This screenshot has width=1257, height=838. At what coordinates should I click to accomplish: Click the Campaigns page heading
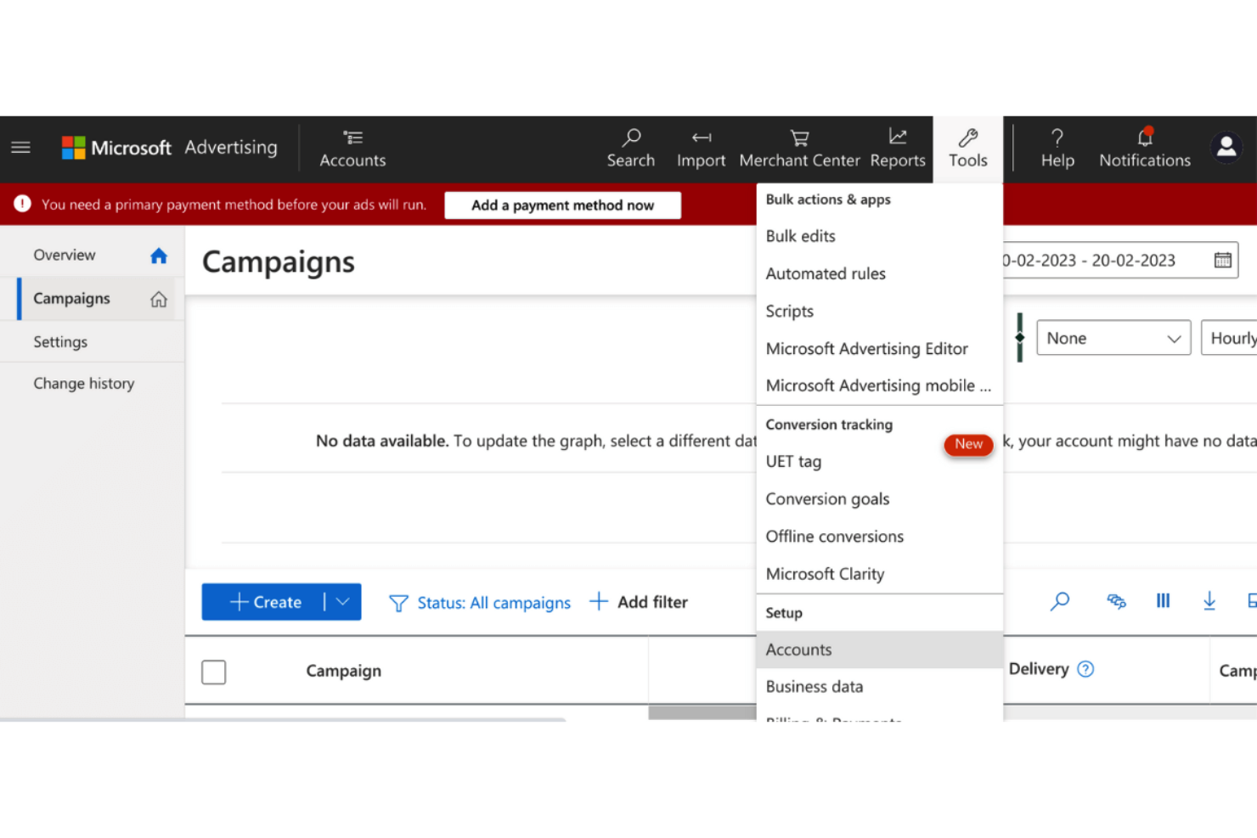click(279, 262)
